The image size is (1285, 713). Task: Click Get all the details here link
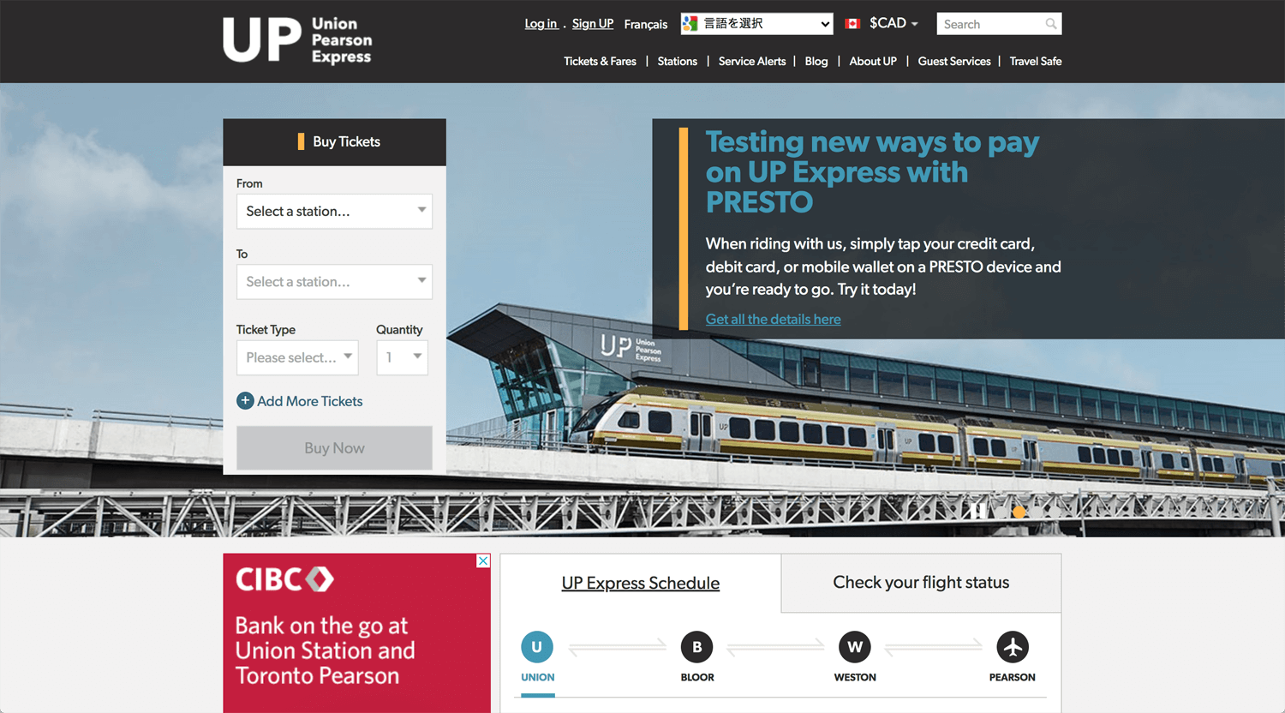773,319
